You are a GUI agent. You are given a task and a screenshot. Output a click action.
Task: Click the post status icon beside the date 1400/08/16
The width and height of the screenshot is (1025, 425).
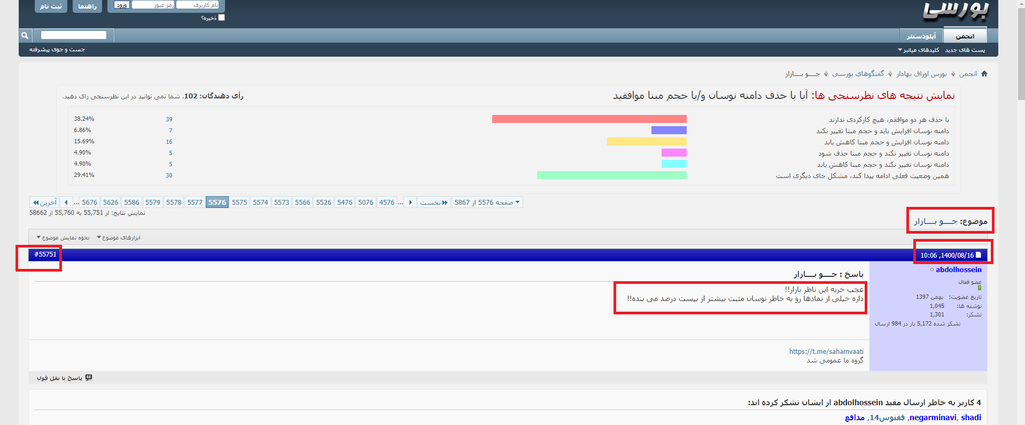tap(979, 255)
